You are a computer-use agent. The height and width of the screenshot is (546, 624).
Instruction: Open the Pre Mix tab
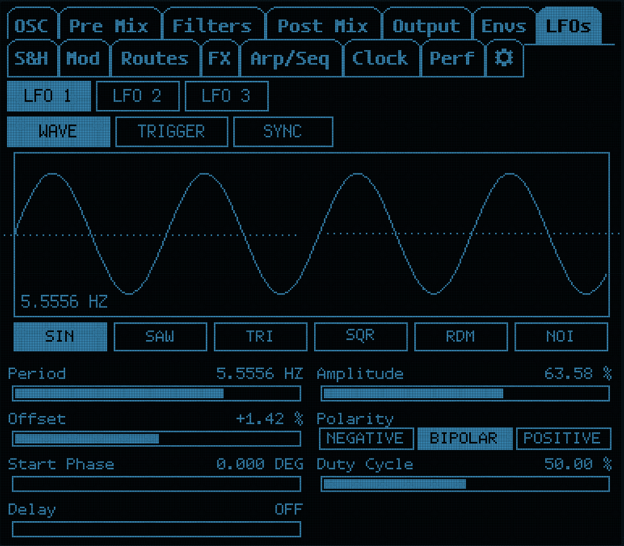click(x=109, y=25)
